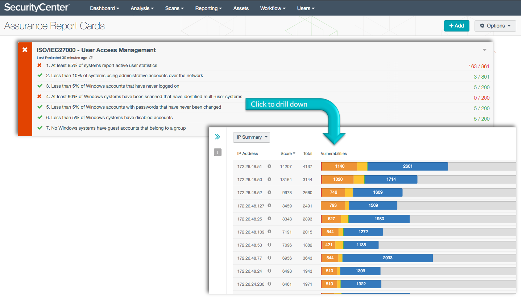Image resolution: width=522 pixels, height=298 pixels.
Task: Open the Users menu
Action: click(306, 8)
